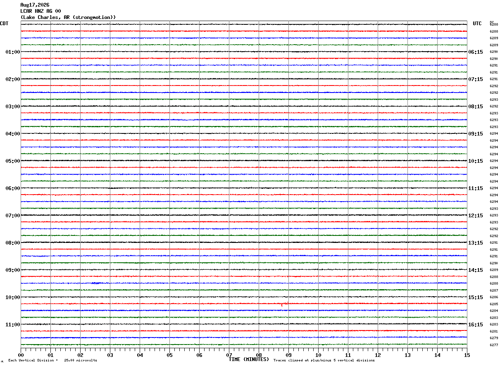Select the 05:00 CDT hour label
Screen dimensions: 500x366
tap(13, 161)
